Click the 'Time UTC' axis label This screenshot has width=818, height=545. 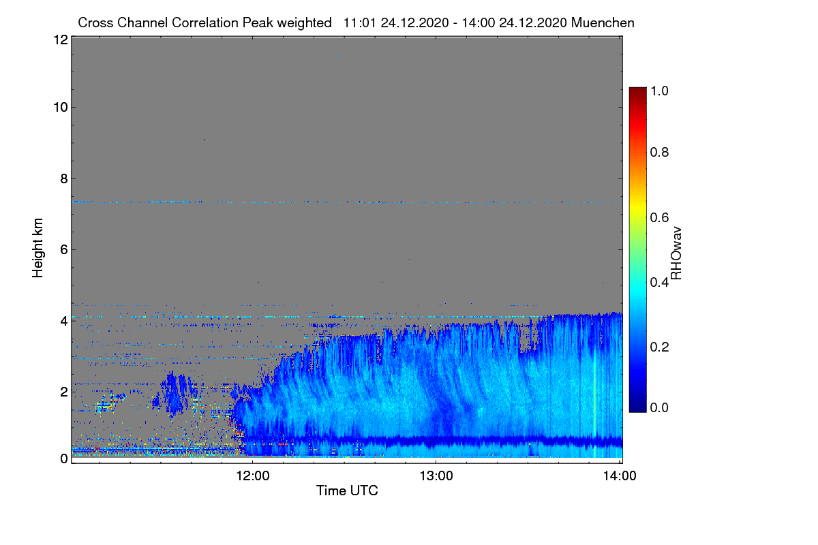(347, 490)
